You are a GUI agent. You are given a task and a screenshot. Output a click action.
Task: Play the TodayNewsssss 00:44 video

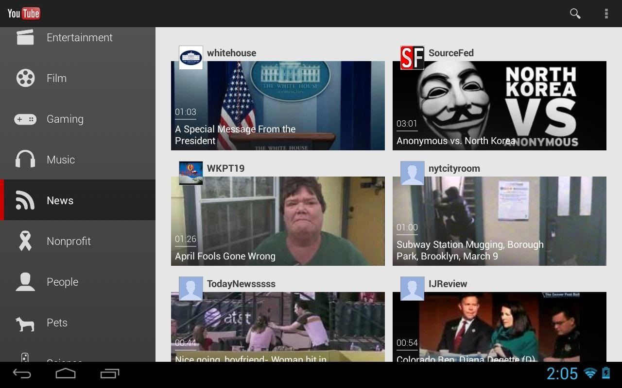278,327
